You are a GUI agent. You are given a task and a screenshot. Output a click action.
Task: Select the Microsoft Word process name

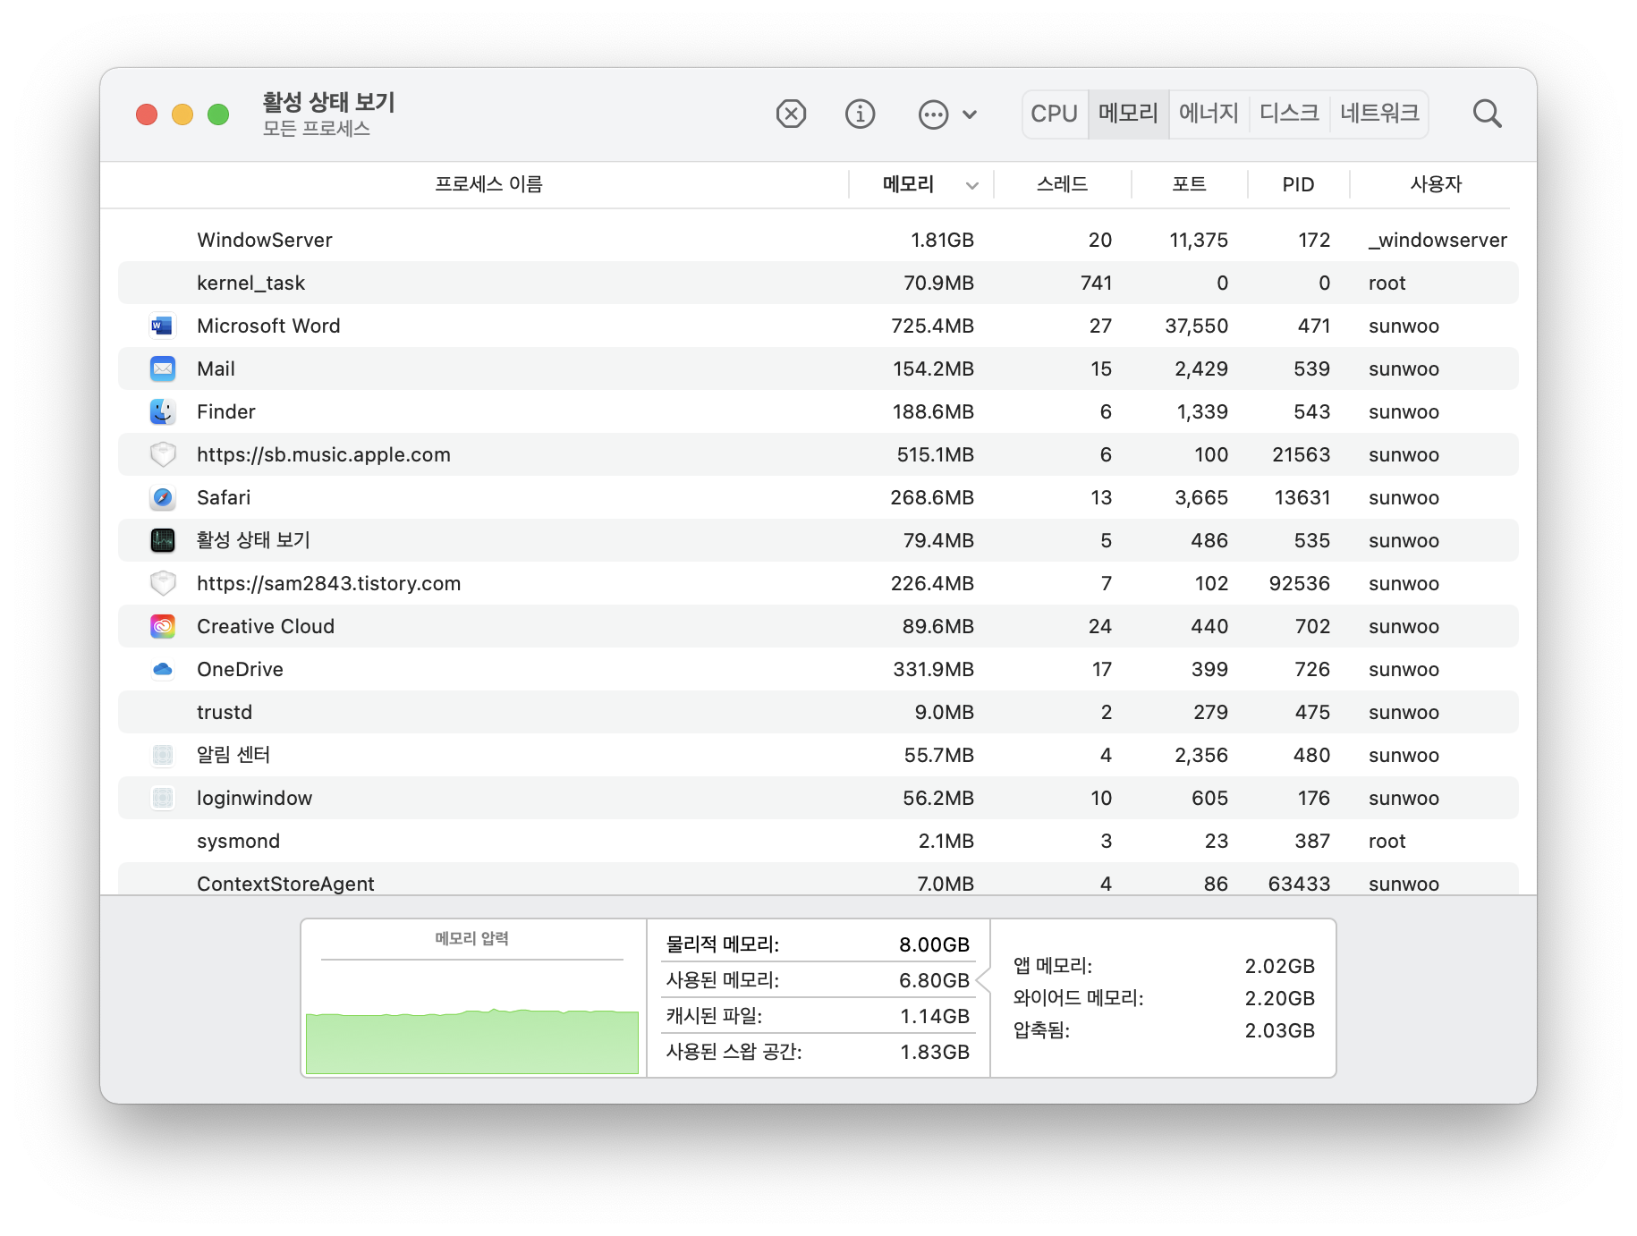tap(268, 326)
